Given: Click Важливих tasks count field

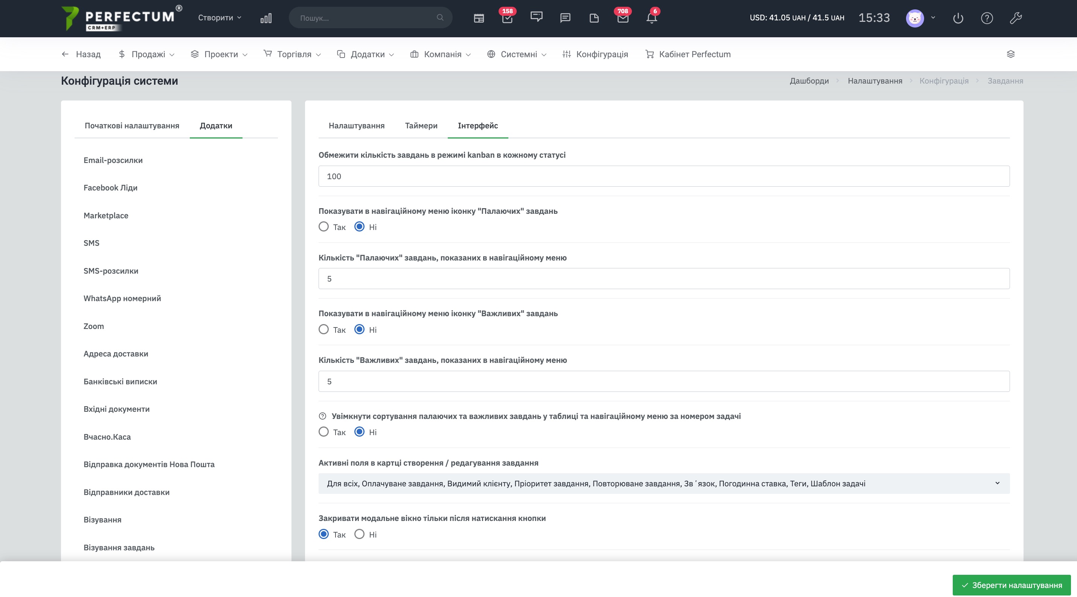Looking at the screenshot, I should [x=664, y=381].
